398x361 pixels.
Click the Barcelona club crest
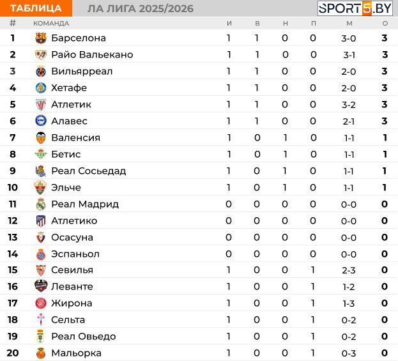[x=41, y=38]
